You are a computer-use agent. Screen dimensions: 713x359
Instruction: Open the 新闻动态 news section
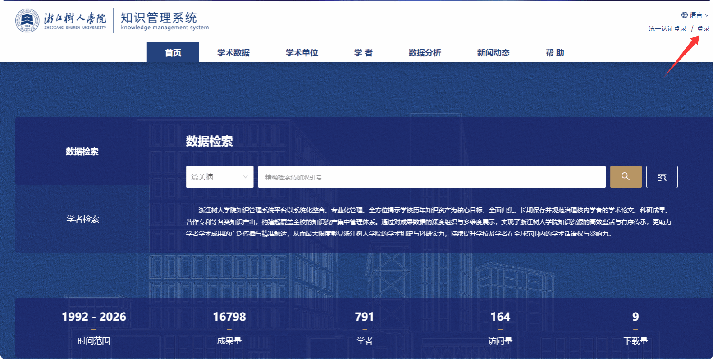tap(493, 53)
